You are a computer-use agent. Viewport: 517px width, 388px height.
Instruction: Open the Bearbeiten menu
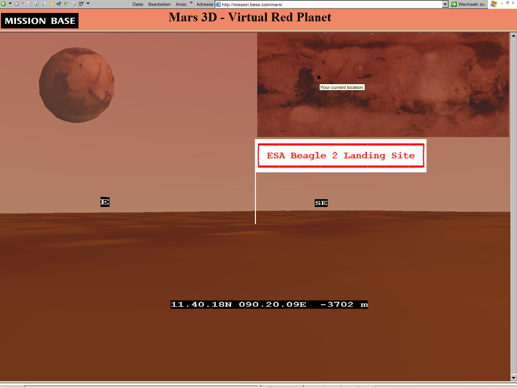tap(159, 4)
